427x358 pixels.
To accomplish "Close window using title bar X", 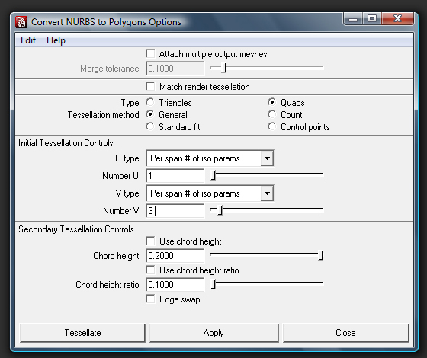I will coord(397,19).
